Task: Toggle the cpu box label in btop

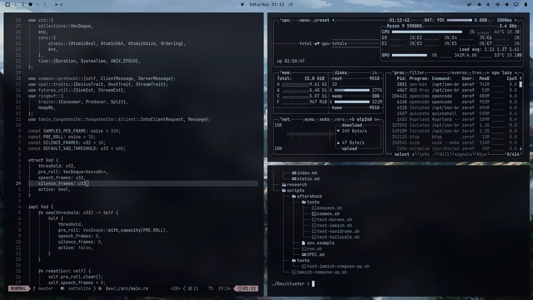Action: [x=285, y=20]
